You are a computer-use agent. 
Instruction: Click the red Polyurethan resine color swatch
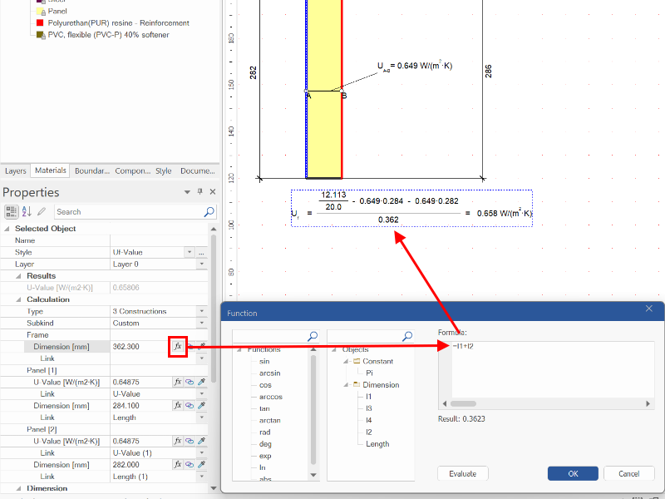(x=40, y=23)
